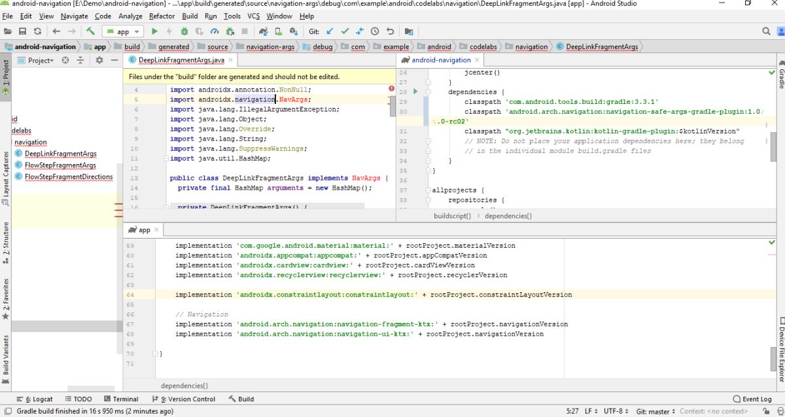
Task: Click the Git commit checkmark icon
Action: point(345,31)
